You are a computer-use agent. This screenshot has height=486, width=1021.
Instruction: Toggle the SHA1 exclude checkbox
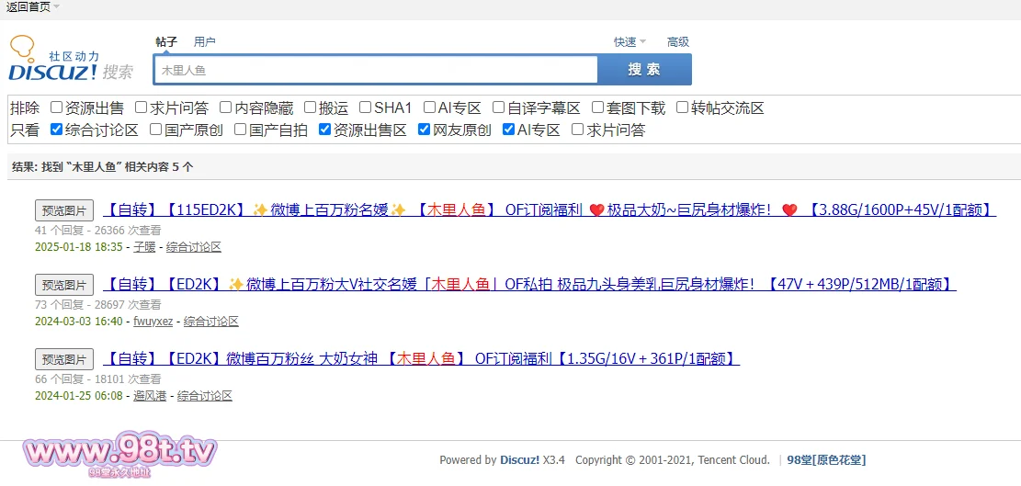(x=366, y=107)
